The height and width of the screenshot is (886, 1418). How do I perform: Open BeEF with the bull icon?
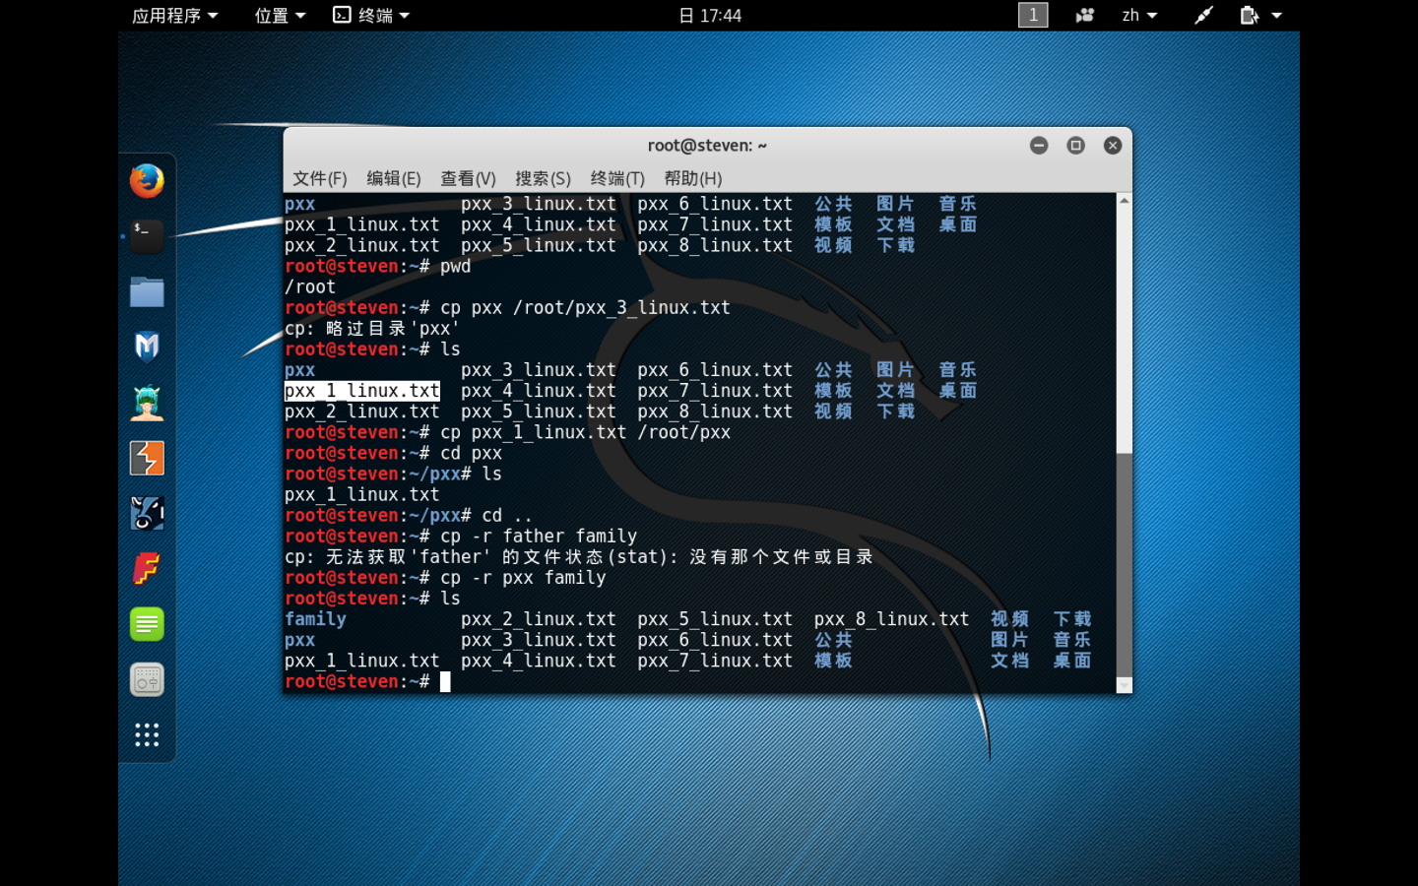pyautogui.click(x=147, y=513)
